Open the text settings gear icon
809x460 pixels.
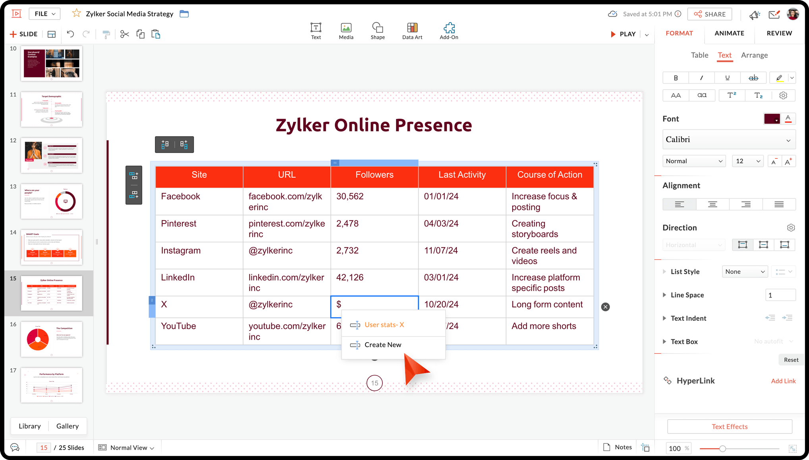pos(783,95)
